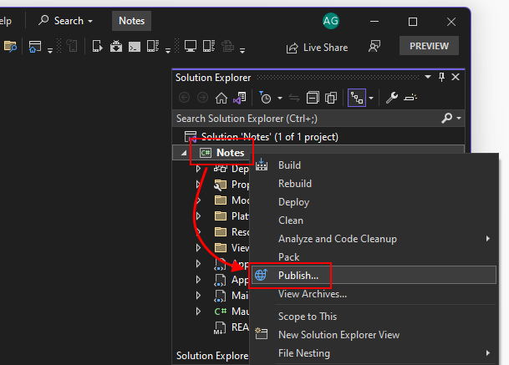509x365 pixels.
Task: Focus the Search Solution Explorer field
Action: (307, 119)
